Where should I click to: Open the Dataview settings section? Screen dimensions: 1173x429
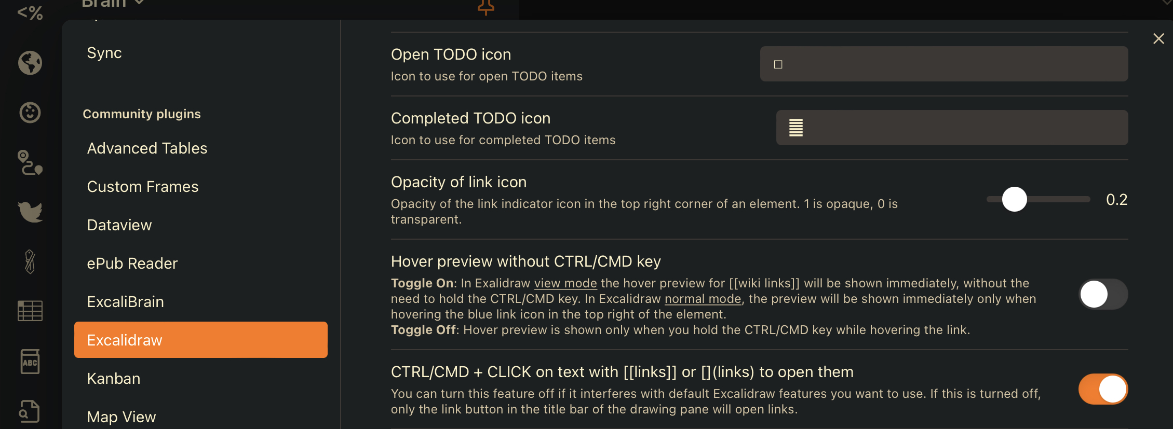click(x=119, y=225)
